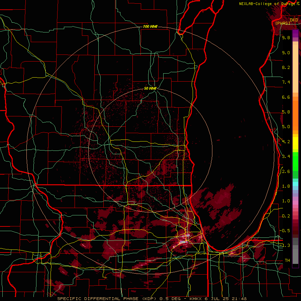Click the 50 NMI range ring label
Screen dimensions: 301x301
tap(150, 88)
